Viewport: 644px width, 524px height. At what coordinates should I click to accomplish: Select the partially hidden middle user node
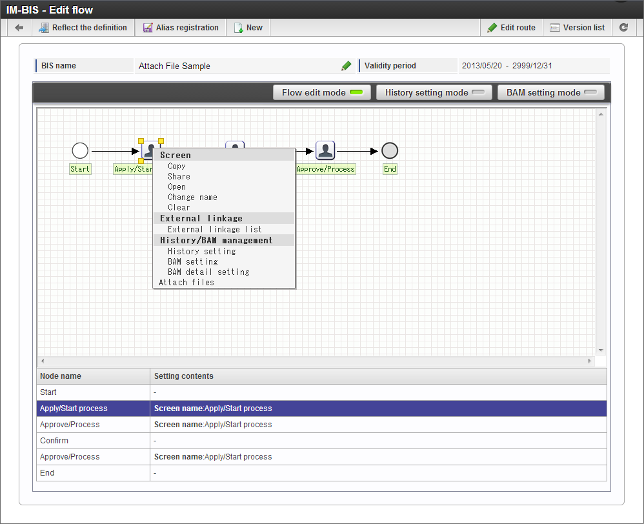(235, 145)
